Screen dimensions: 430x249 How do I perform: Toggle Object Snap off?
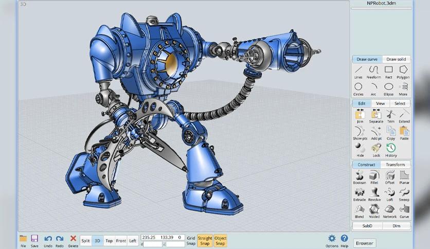[x=220, y=241]
